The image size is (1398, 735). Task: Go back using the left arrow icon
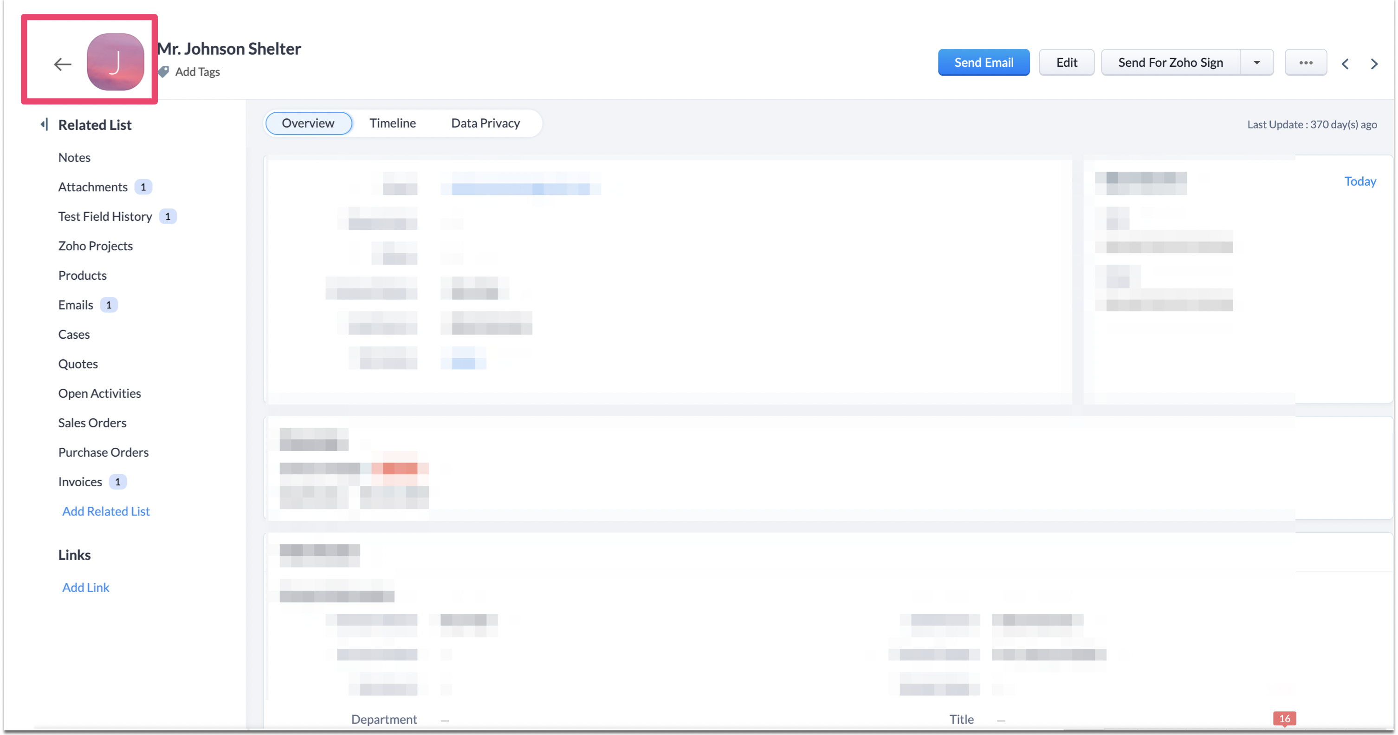[x=62, y=64]
